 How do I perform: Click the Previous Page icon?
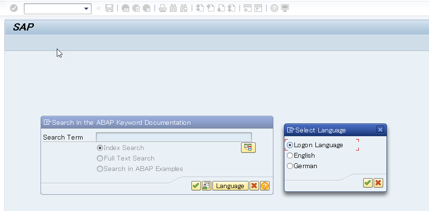(x=210, y=9)
